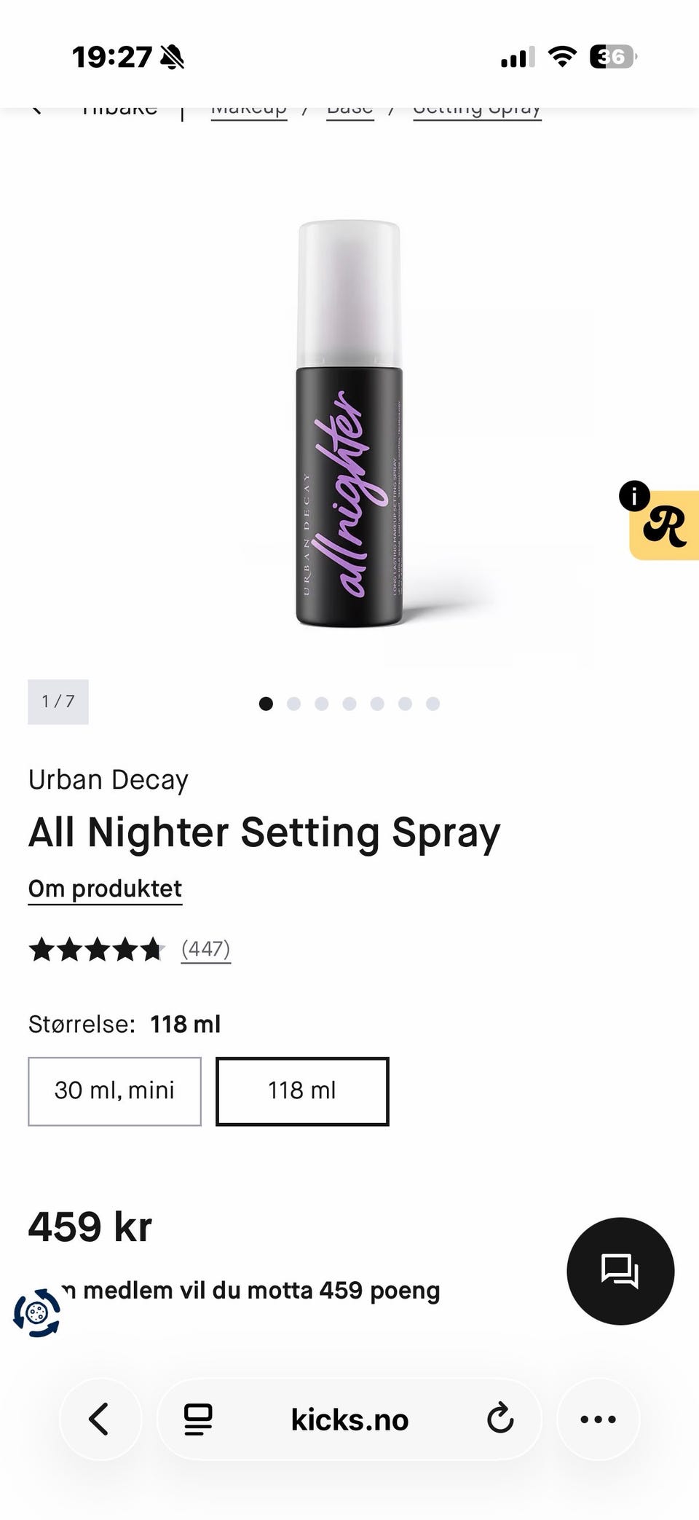
Task: Jump to the last carousel dot
Action: click(433, 704)
